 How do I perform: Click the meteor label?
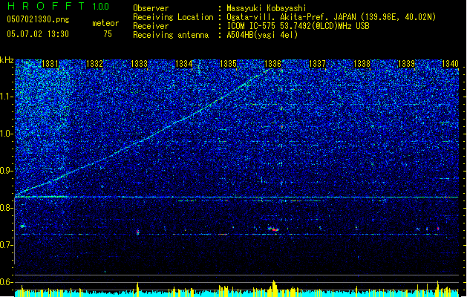[x=105, y=23]
